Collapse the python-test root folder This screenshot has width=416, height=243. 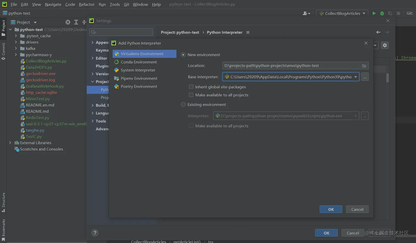pos(10,29)
